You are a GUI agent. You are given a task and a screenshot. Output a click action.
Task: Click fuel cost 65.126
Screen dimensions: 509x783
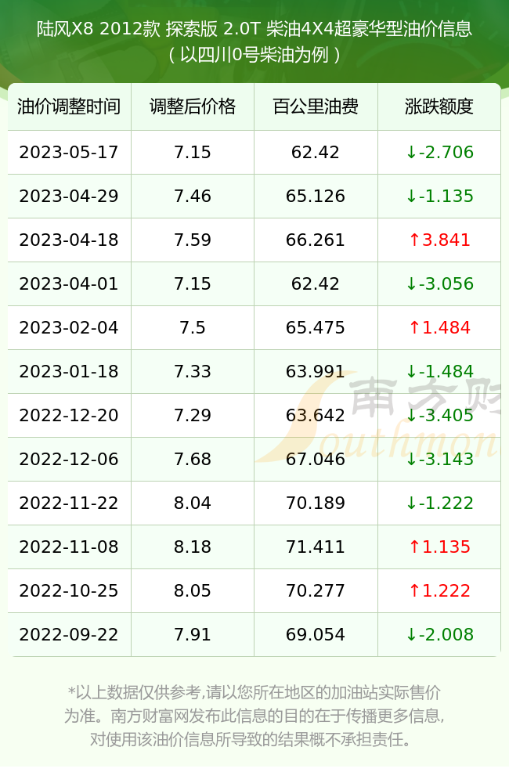[316, 197]
